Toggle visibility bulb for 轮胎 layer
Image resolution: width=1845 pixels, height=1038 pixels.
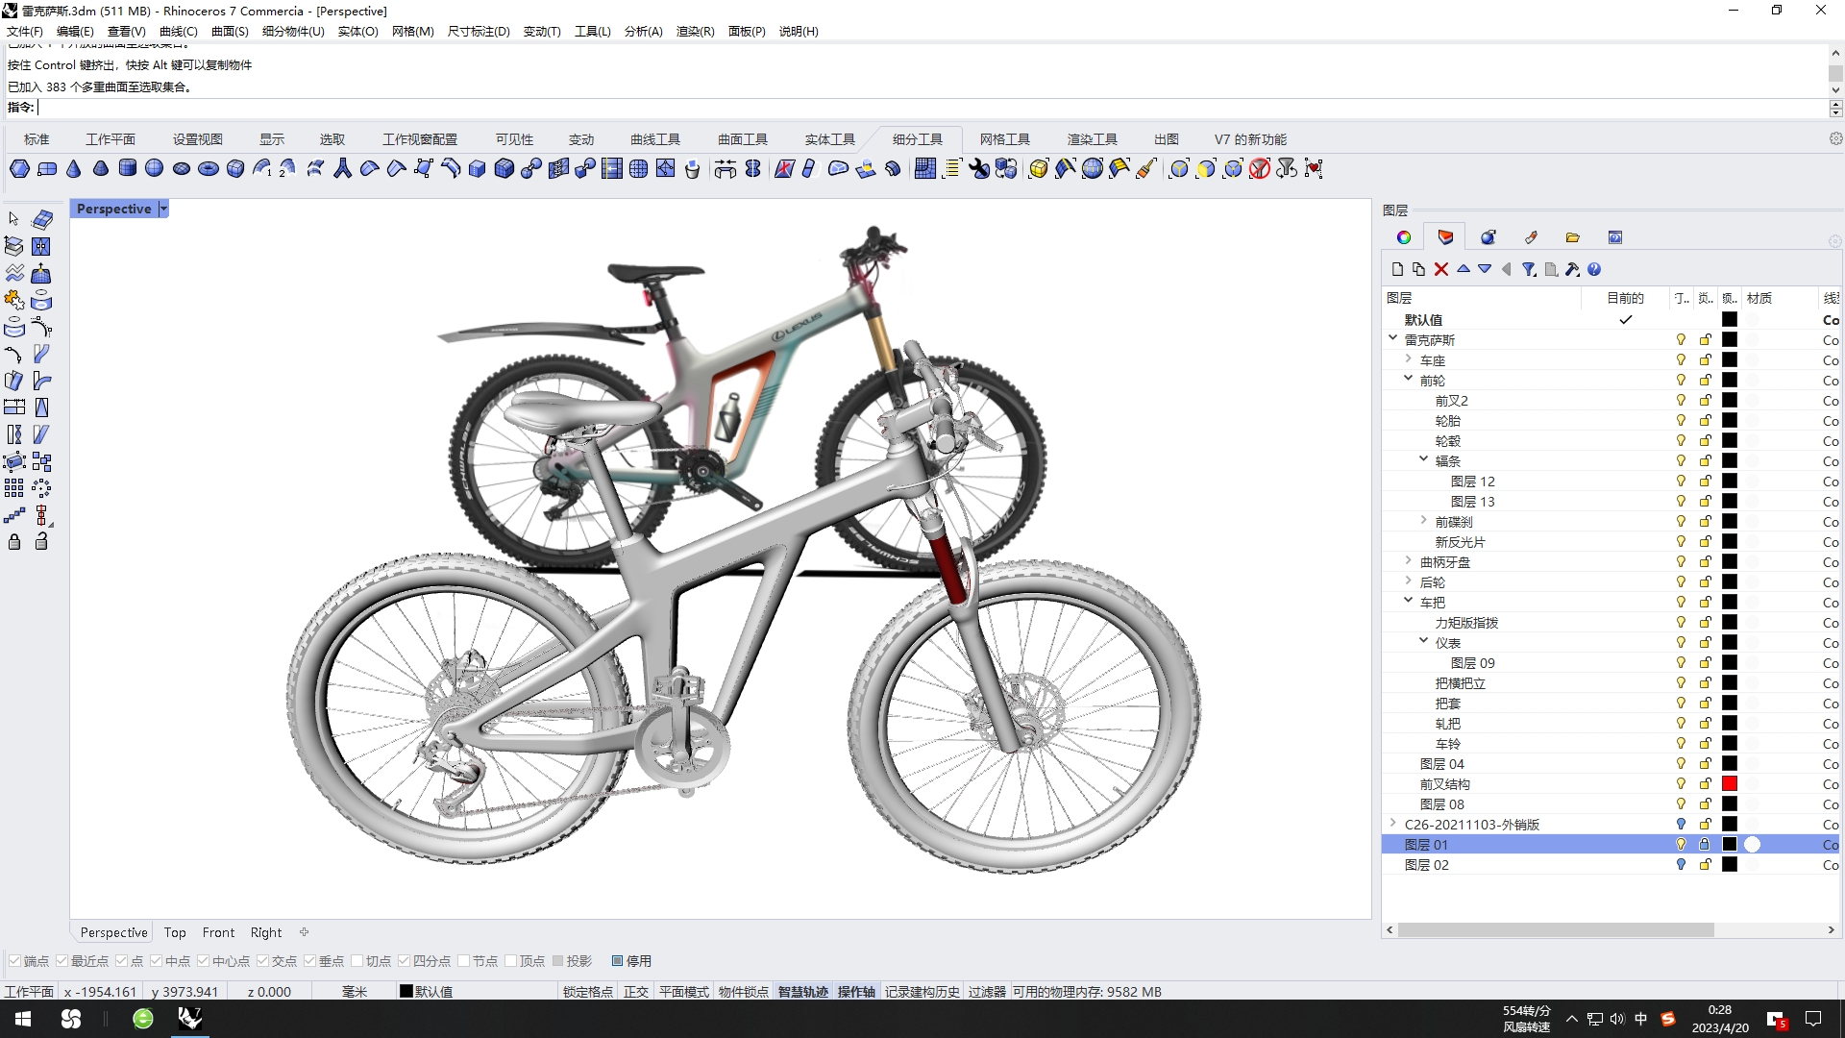click(x=1681, y=421)
